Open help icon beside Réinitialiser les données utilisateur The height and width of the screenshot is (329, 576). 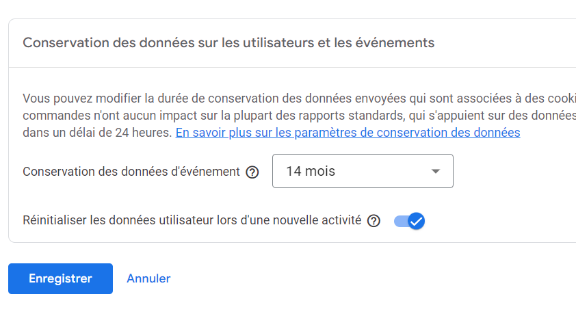pos(374,221)
